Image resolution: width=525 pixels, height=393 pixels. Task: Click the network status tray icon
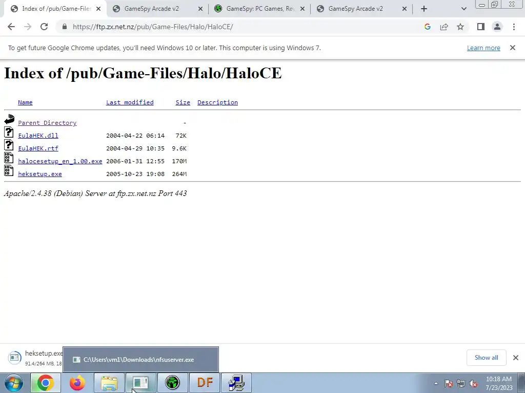(461, 383)
